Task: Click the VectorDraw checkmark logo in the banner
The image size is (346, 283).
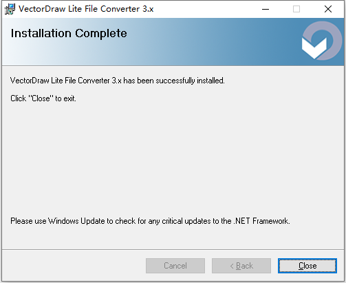Action: click(321, 41)
